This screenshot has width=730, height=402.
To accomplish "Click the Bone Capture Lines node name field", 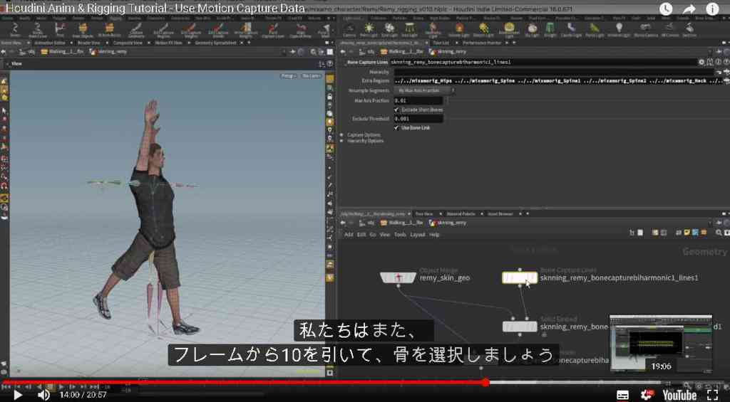I will 543,62.
